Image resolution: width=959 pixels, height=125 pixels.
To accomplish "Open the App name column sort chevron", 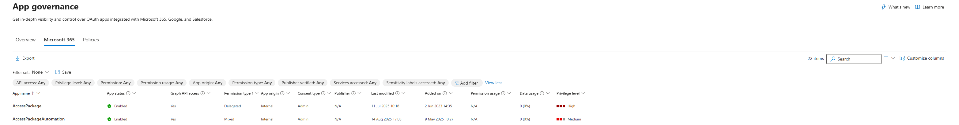I will (38, 93).
